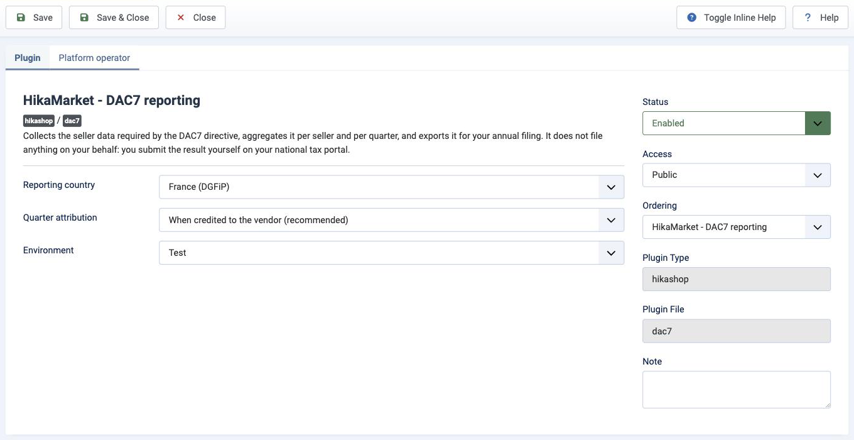This screenshot has width=854, height=440.
Task: Click the red X Close button
Action: click(x=195, y=18)
